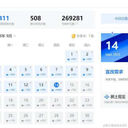Select calendar day 11 cell

[11, 87]
